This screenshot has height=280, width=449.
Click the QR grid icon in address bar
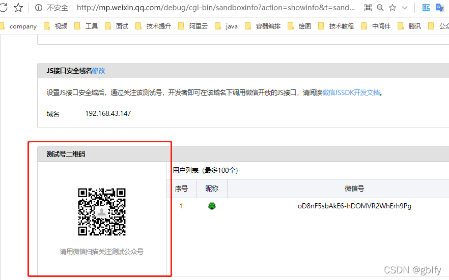(368, 8)
